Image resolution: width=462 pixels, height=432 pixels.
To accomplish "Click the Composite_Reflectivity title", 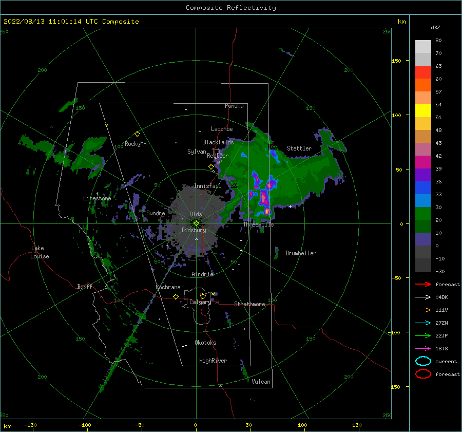I will 231,8.
